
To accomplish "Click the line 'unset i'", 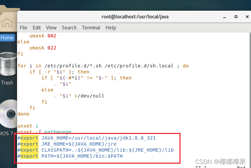I will click(x=28, y=126).
